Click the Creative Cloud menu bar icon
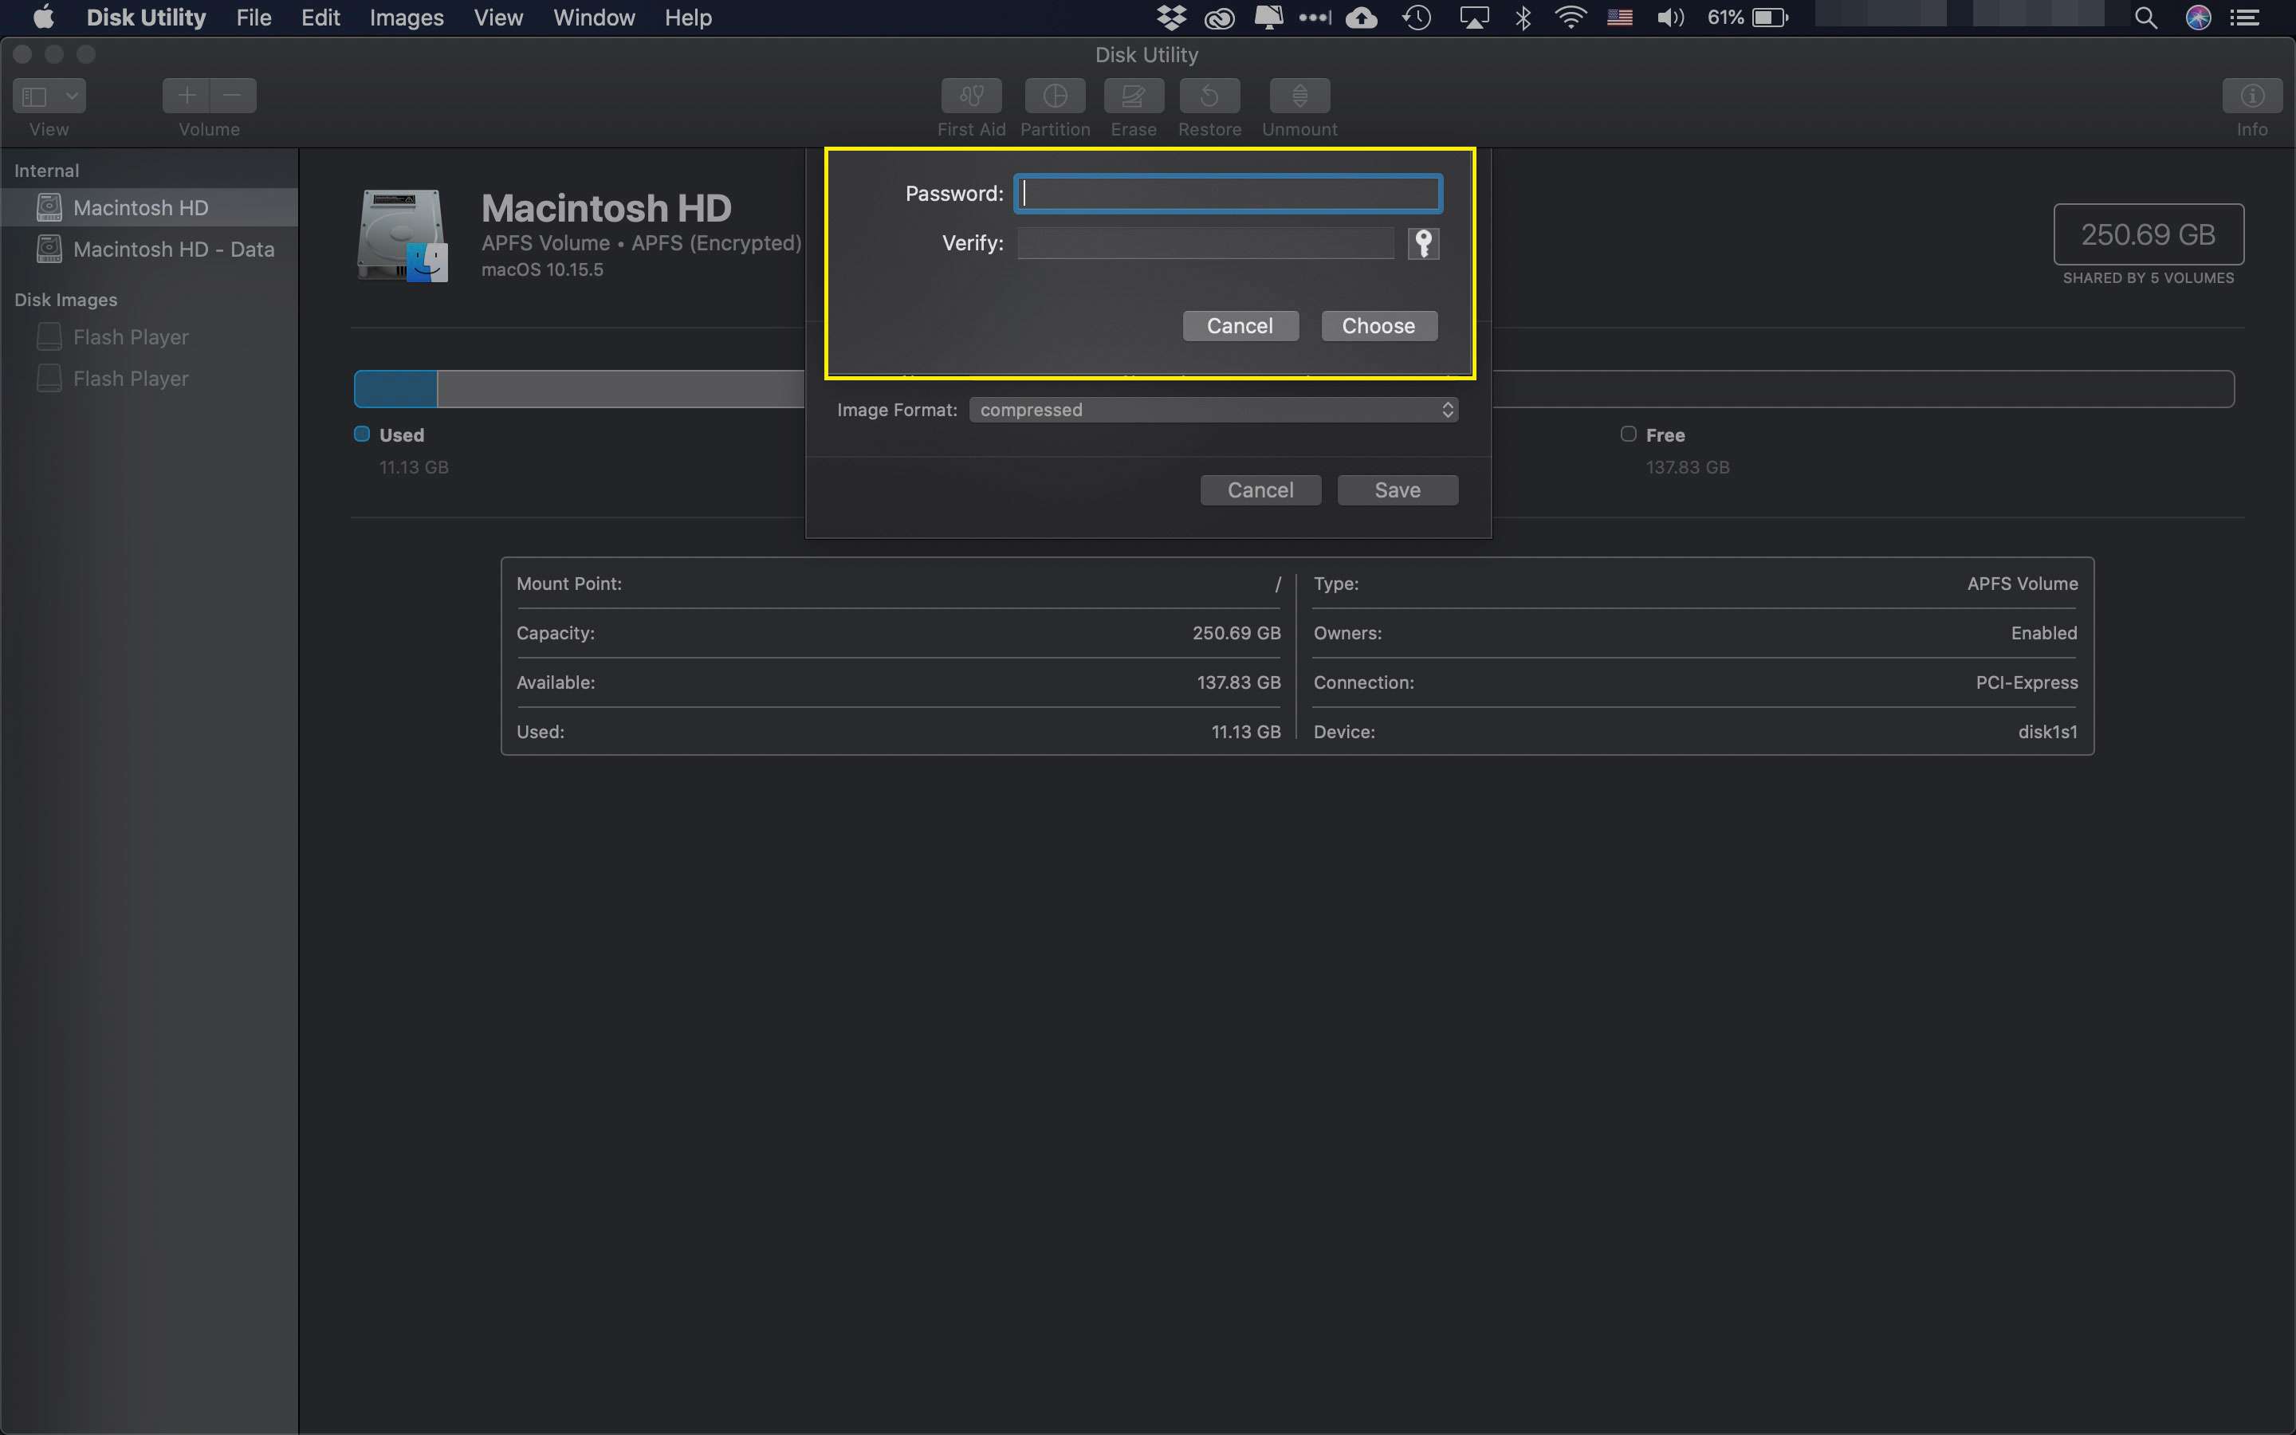This screenshot has width=2296, height=1435. pyautogui.click(x=1219, y=17)
